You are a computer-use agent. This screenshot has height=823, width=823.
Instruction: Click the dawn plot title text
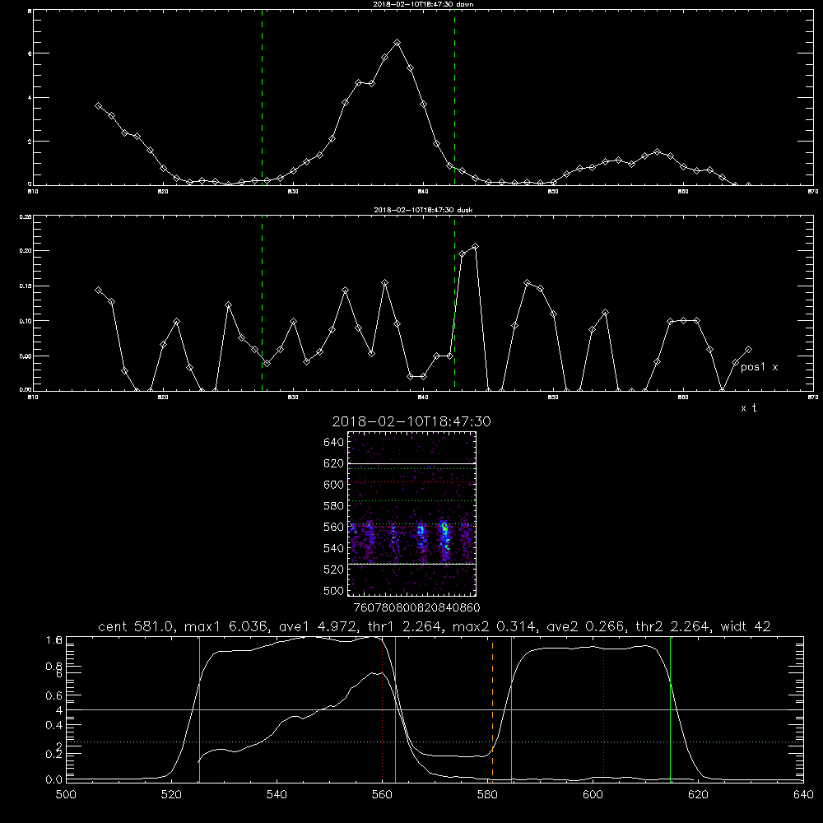tap(423, 4)
